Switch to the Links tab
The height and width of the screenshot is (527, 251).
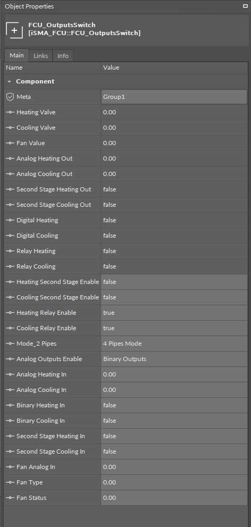click(40, 56)
